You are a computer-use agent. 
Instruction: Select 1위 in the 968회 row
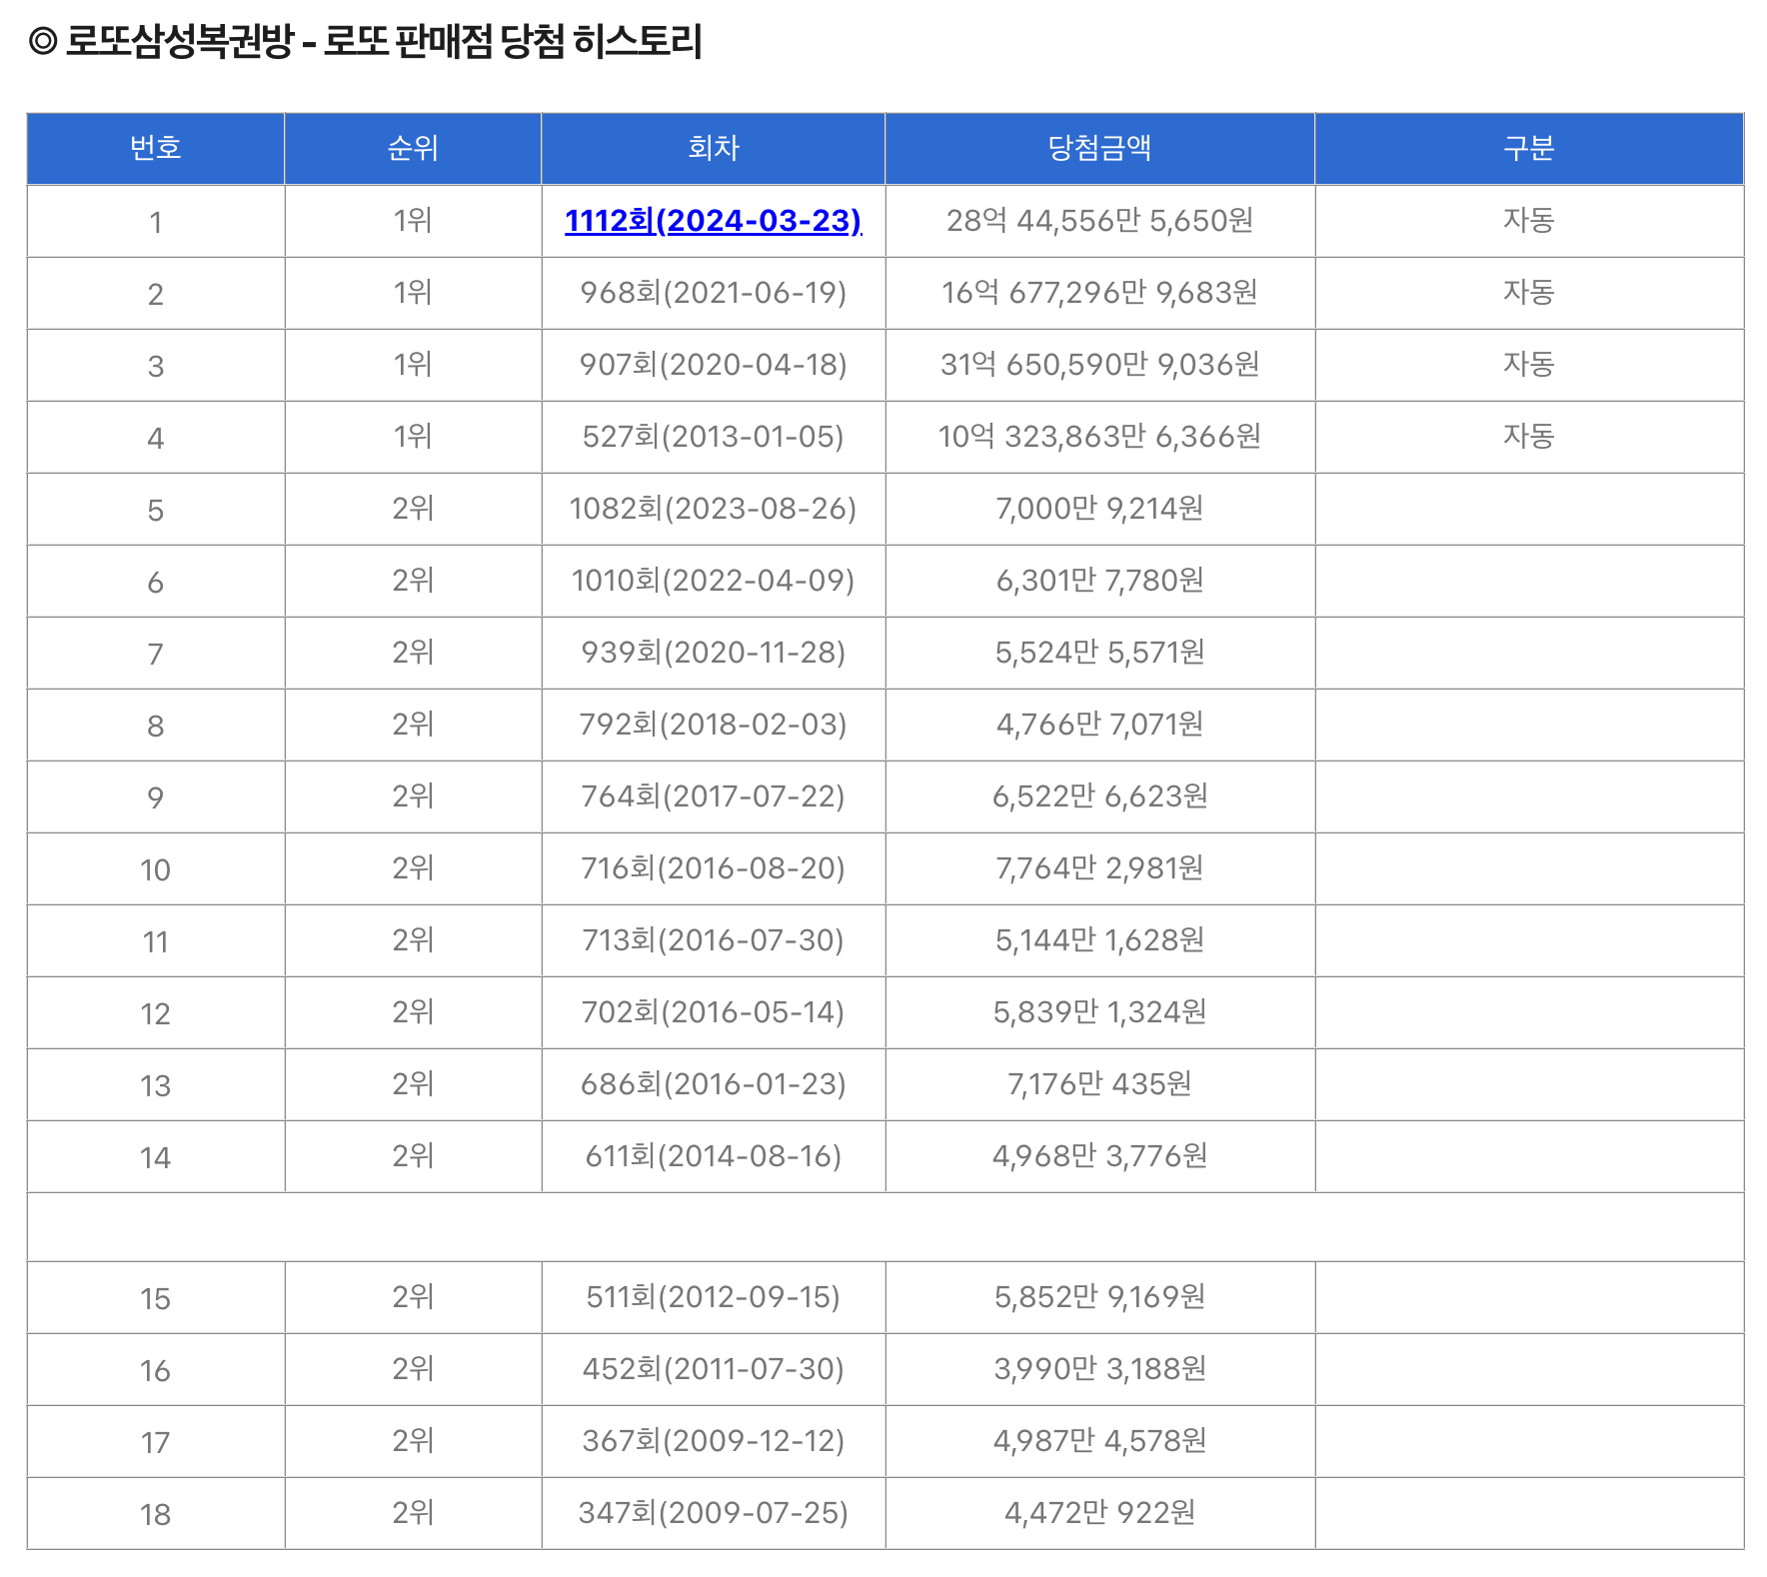point(413,292)
